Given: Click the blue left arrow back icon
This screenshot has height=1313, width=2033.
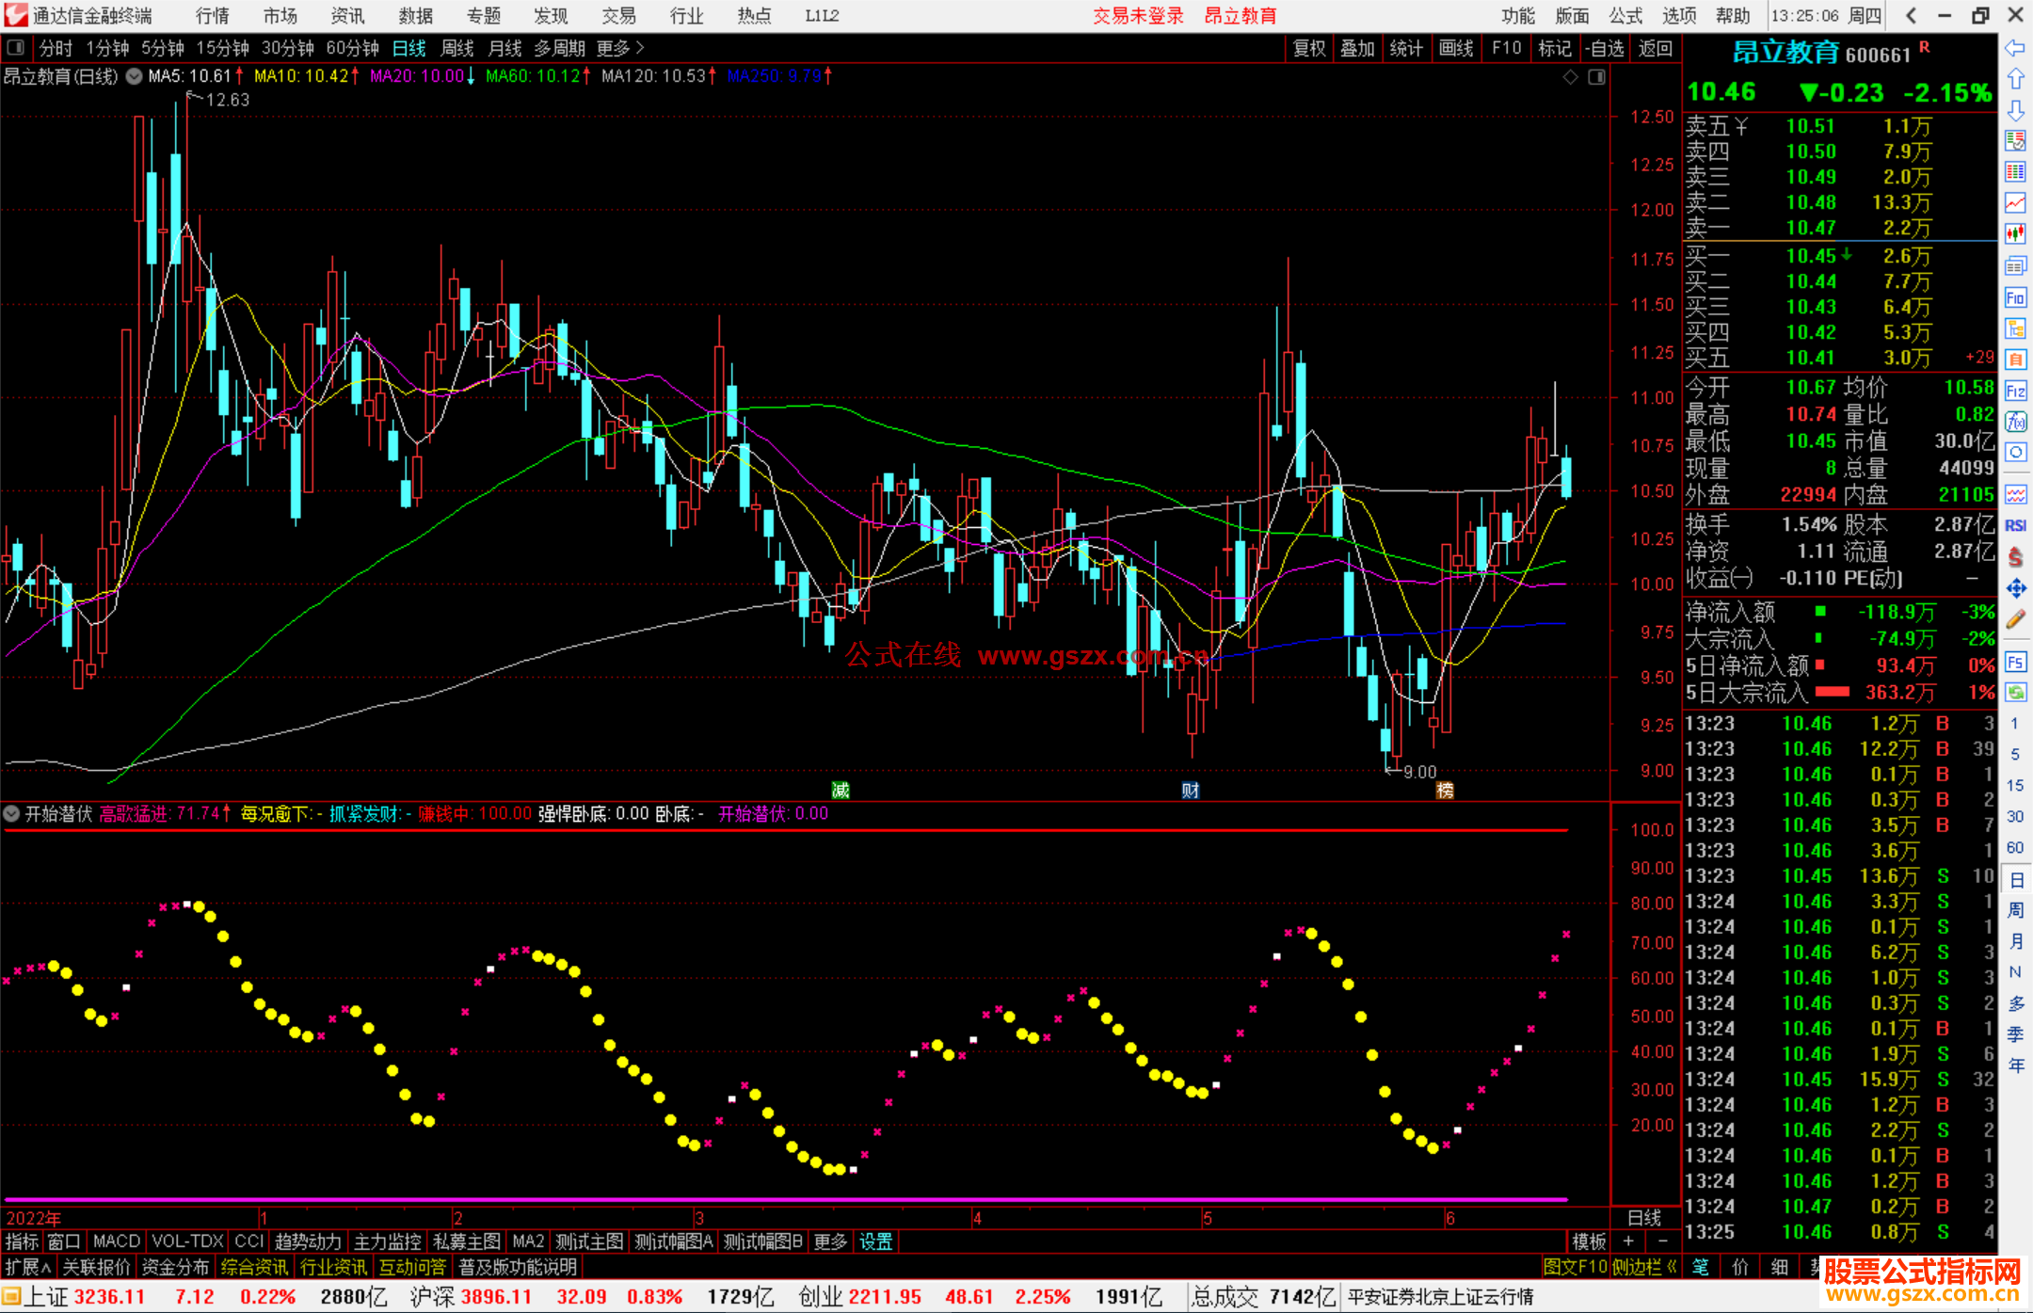Looking at the screenshot, I should pyautogui.click(x=2015, y=47).
